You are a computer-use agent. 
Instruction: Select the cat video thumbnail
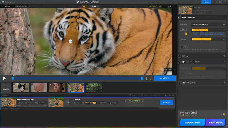coord(21,88)
